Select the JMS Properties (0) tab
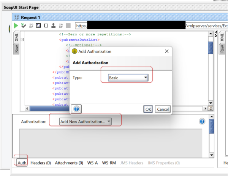Image resolution: width=228 pixels, height=177 pixels. (163, 163)
